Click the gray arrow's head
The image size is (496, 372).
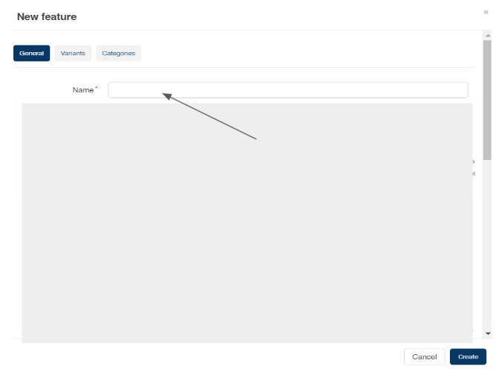(x=166, y=94)
